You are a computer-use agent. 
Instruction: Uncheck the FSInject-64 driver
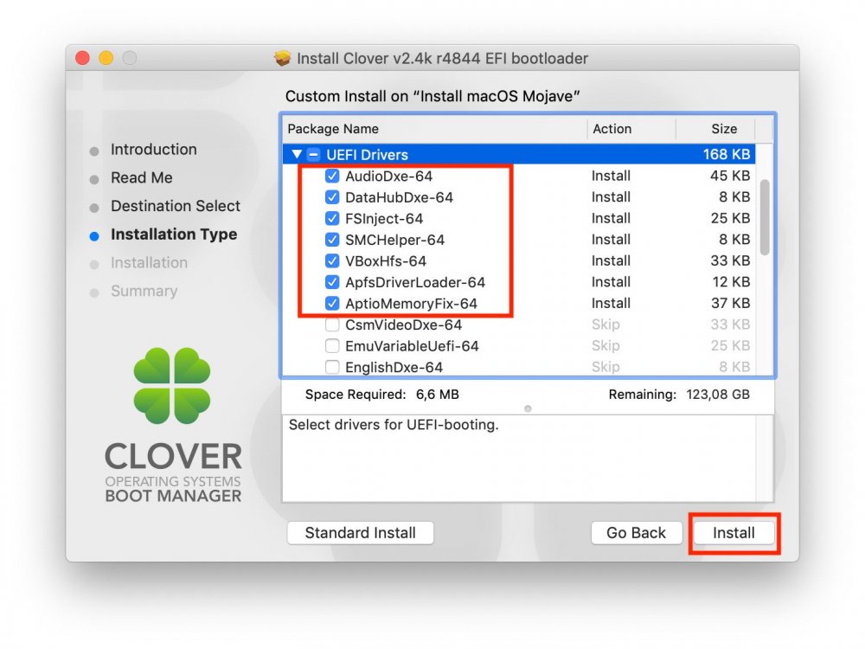coord(332,219)
